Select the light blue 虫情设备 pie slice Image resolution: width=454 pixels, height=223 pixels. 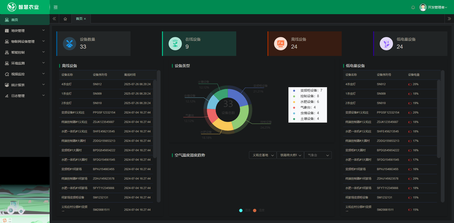213,102
